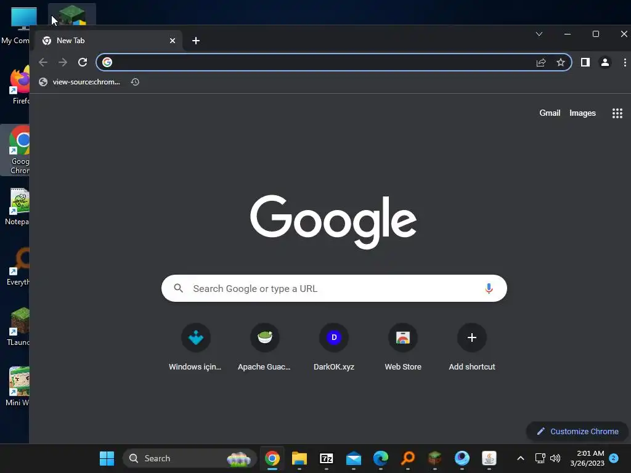Click the browser forward arrow

pyautogui.click(x=63, y=62)
